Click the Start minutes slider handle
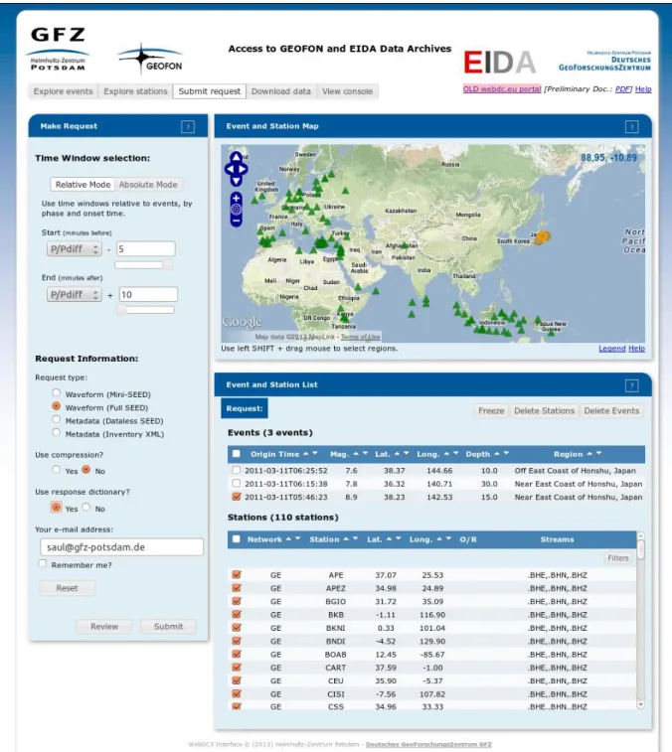Image resolution: width=672 pixels, height=752 pixels. pyautogui.click(x=167, y=264)
